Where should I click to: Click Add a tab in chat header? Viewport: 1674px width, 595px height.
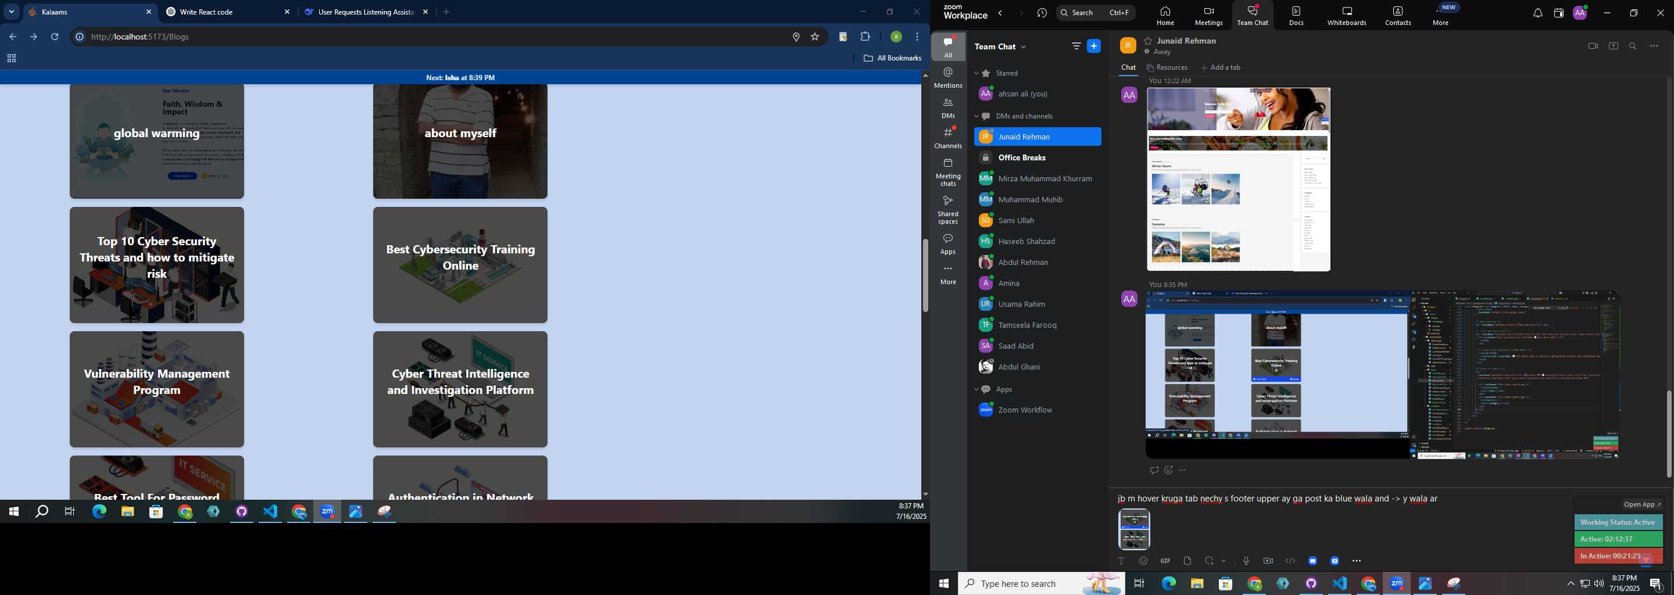tap(1221, 67)
